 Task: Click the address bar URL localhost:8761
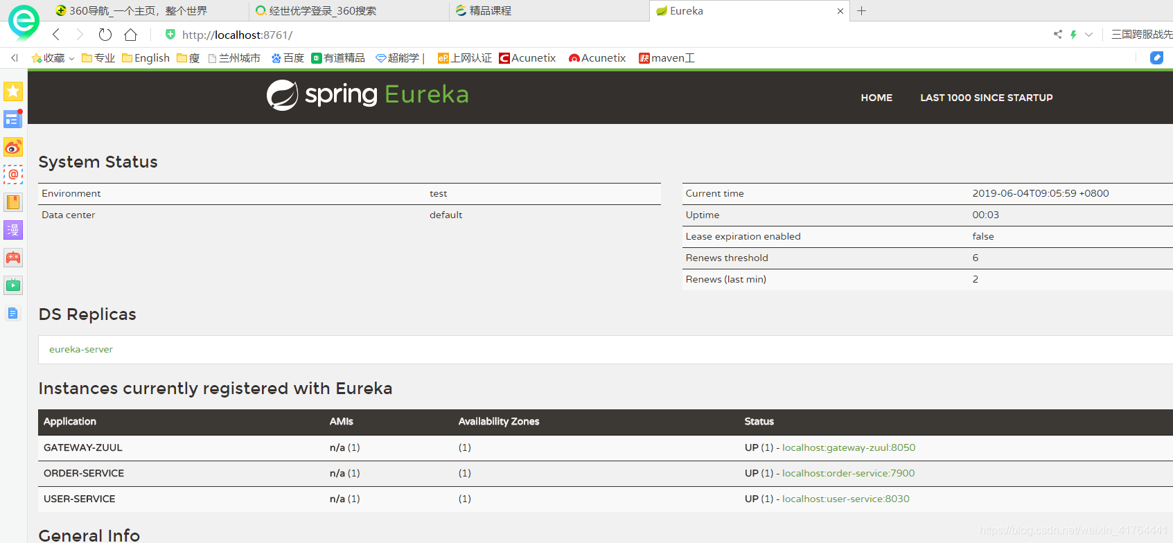(x=237, y=35)
